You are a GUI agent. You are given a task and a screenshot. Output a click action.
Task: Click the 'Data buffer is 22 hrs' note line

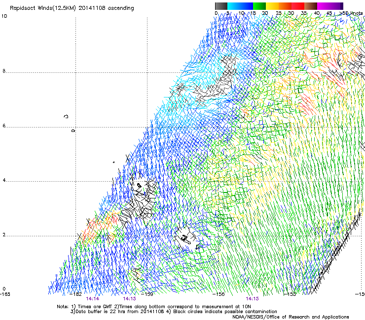point(174,312)
